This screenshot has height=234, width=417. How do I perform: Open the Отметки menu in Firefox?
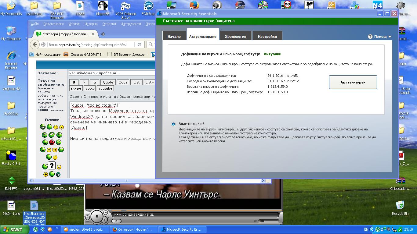pyautogui.click(x=109, y=24)
